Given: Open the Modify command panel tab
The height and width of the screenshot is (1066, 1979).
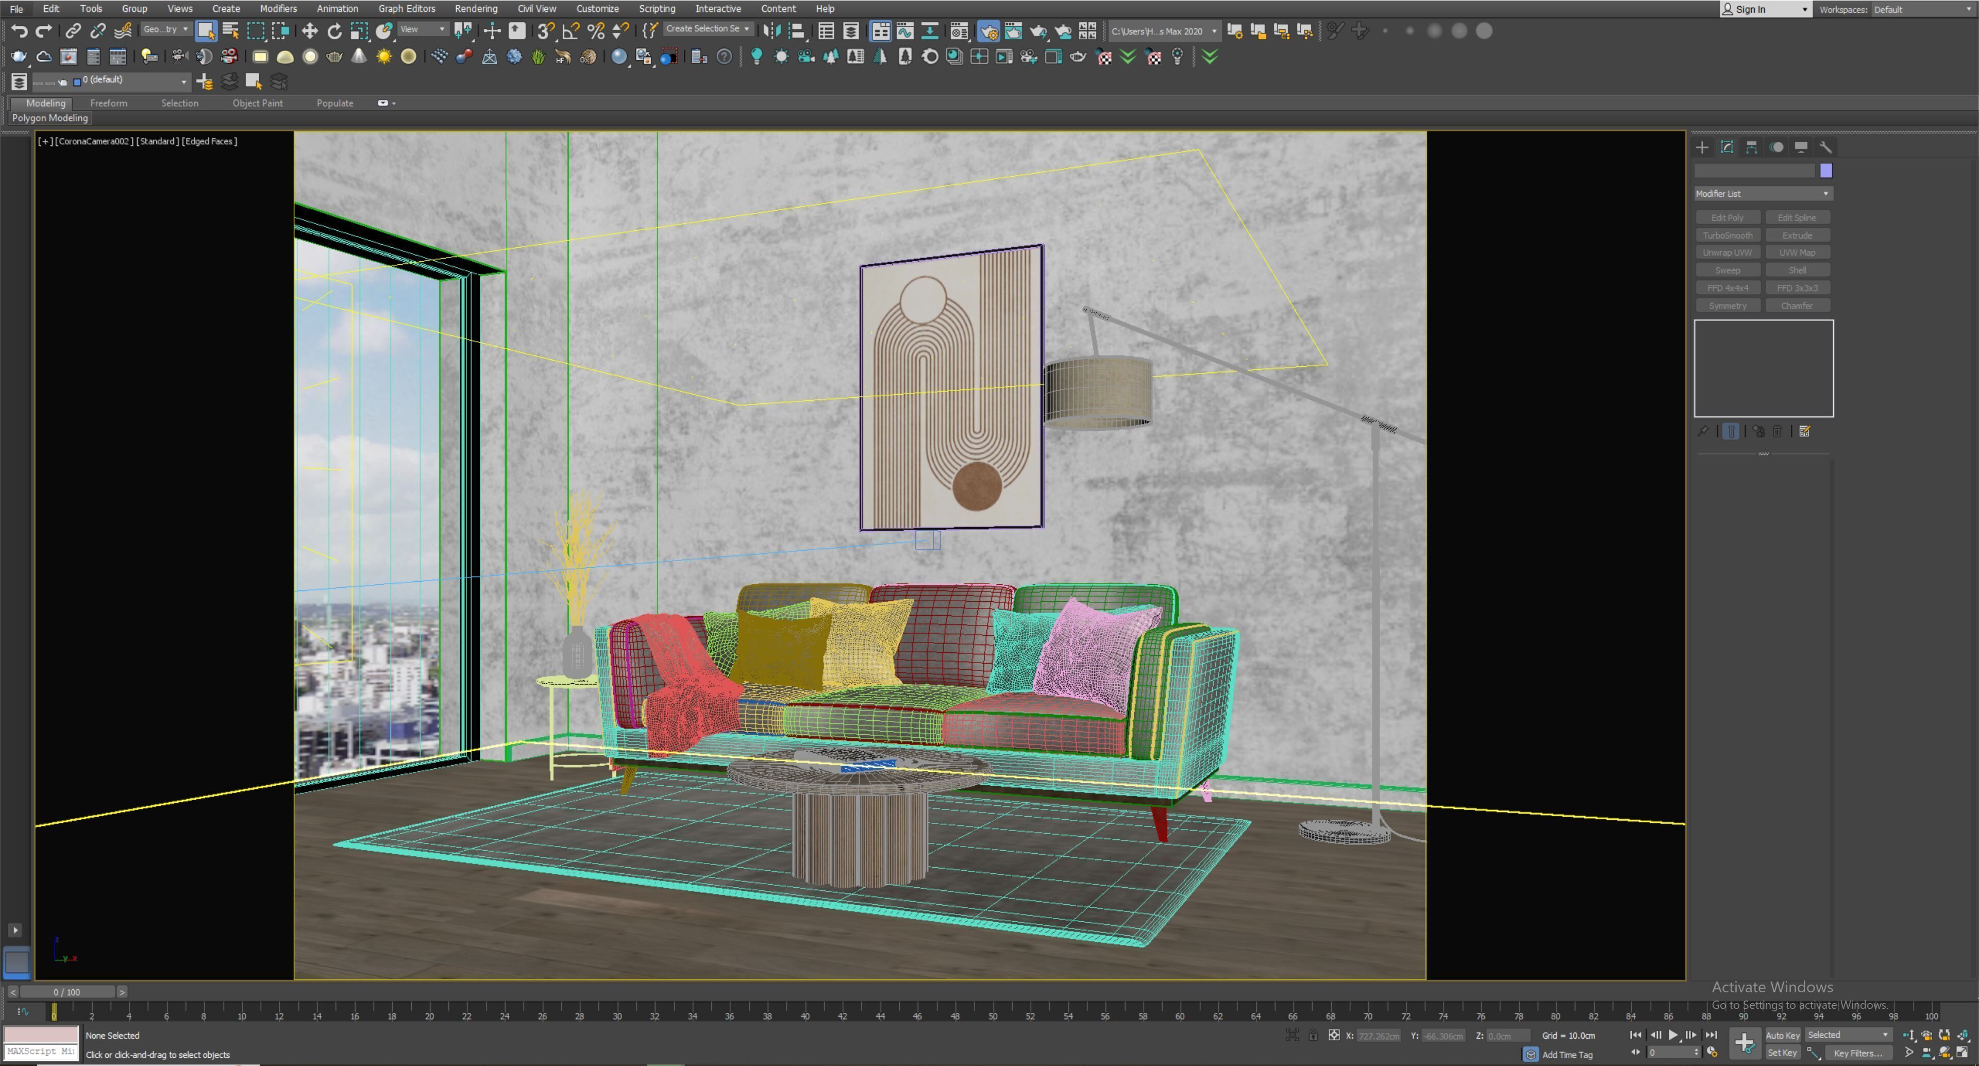Looking at the screenshot, I should click(1727, 147).
